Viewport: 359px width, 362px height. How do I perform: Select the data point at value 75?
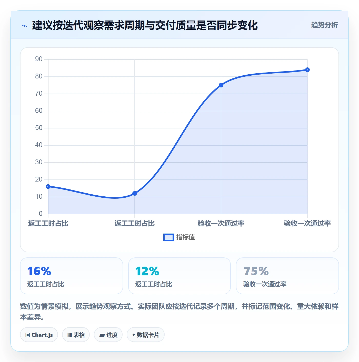221,85
